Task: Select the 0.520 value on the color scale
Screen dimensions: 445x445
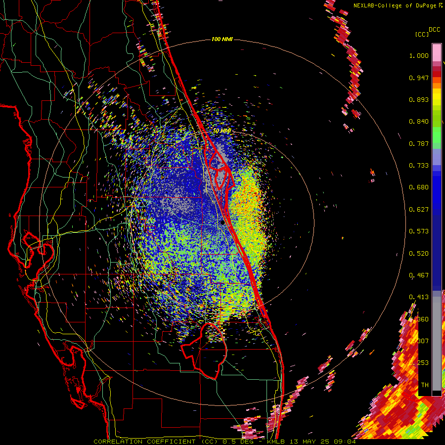Action: (x=419, y=254)
